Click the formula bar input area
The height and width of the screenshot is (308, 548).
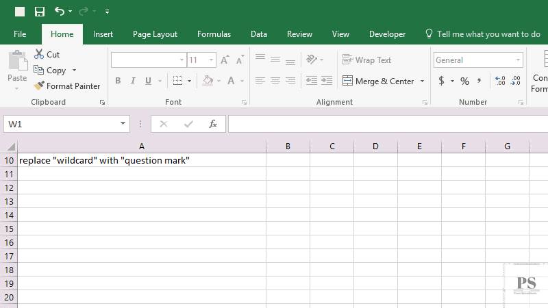[x=388, y=124]
